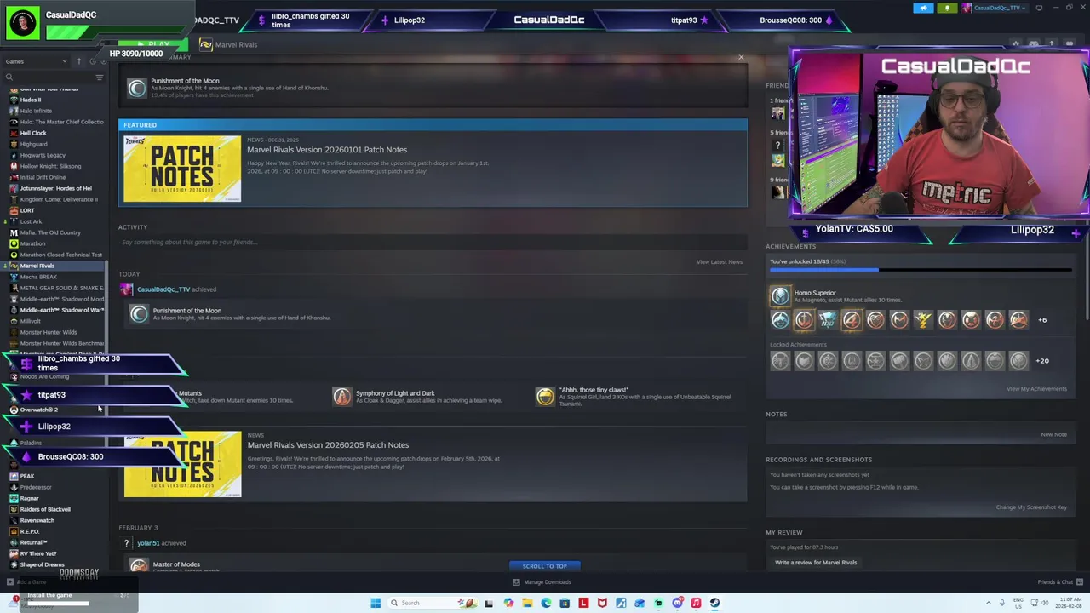This screenshot has width=1090, height=613.
Task: Select Marathon Closed Technical Test entry
Action: (x=60, y=255)
